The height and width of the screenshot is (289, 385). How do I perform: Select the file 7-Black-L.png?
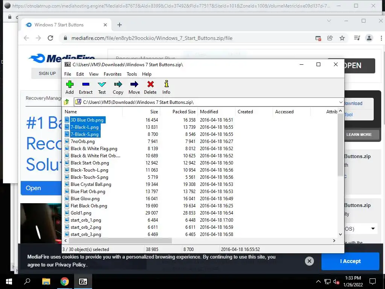click(85, 127)
